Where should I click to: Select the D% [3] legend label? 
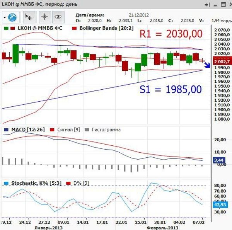click(81, 183)
